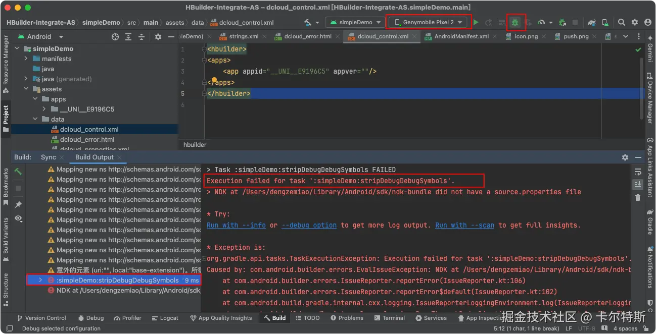Image resolution: width=656 pixels, height=334 pixels.
Task: Click the Pin Tab icon in Build panel
Action: pyautogui.click(x=18, y=204)
